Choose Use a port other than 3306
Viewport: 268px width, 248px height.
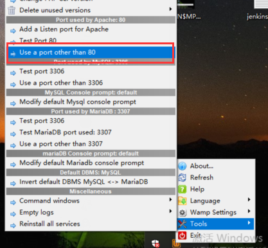(x=91, y=83)
